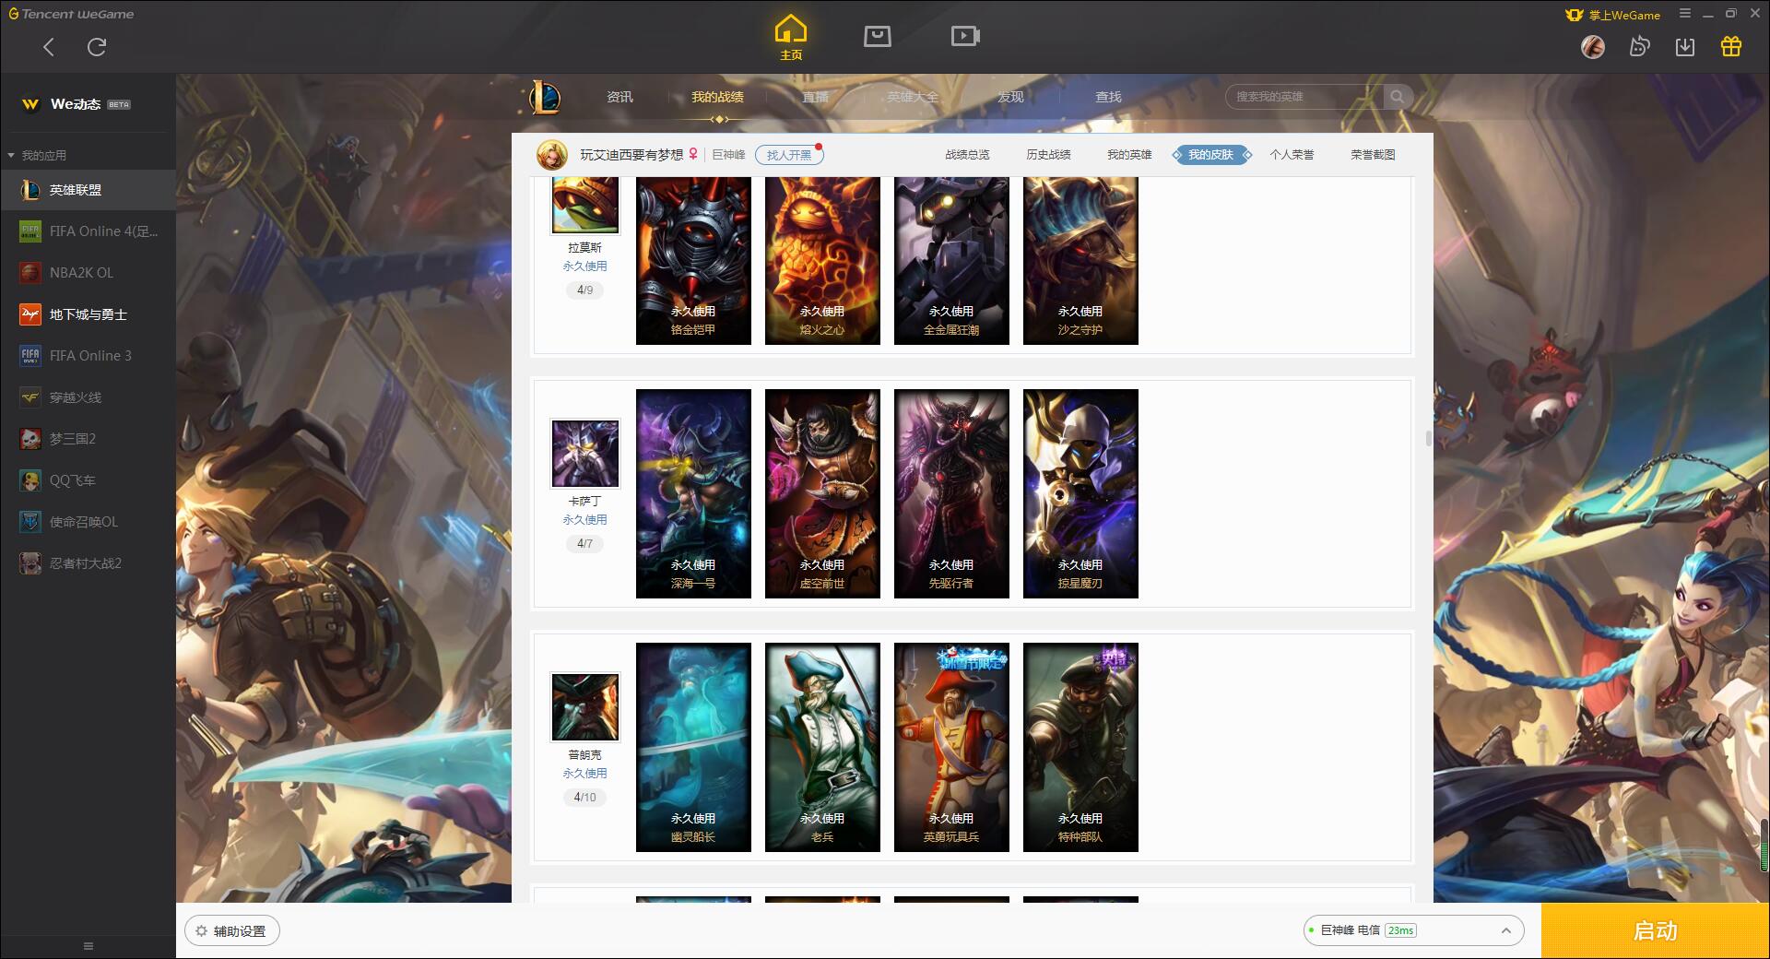Viewport: 1770px width, 959px height.
Task: Select 梦三国2 in the sidebar
Action: click(88, 439)
